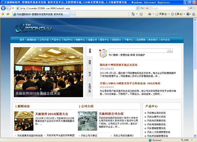Open 天纵比赛评分系统 product link
Screen dimensions: 197x142
tap(156, 117)
